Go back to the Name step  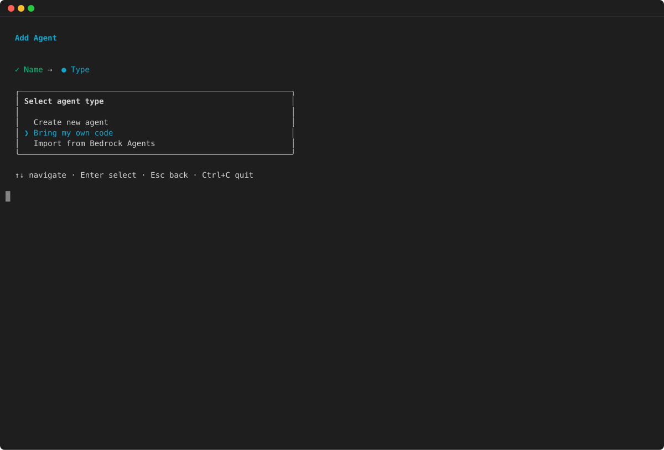coord(33,69)
